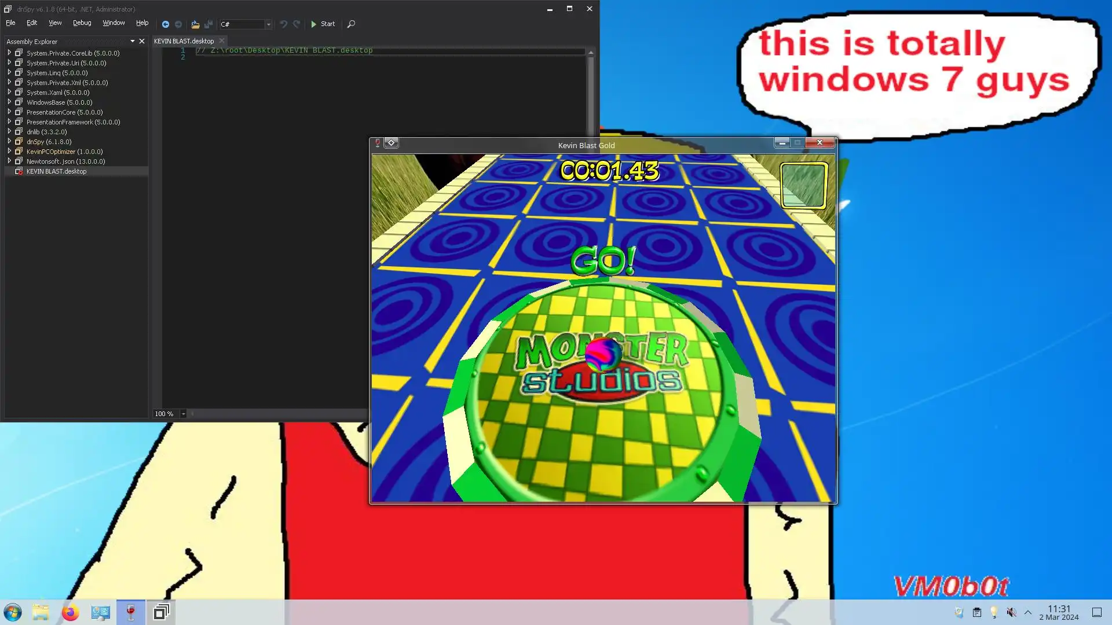Close the Assembly Explorer panel

[x=142, y=42]
